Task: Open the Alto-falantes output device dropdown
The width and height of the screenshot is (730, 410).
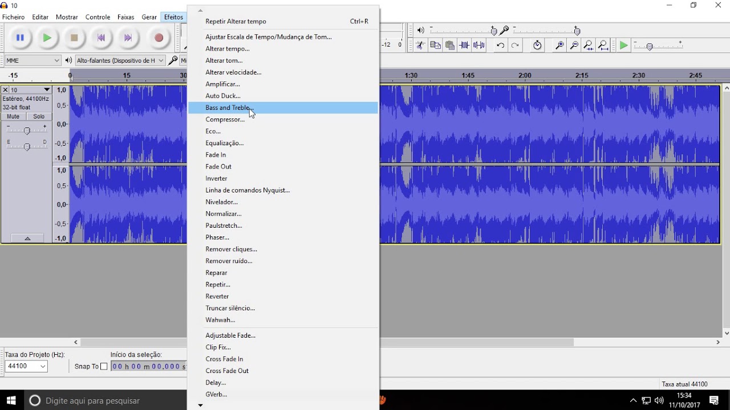Action: pyautogui.click(x=120, y=60)
